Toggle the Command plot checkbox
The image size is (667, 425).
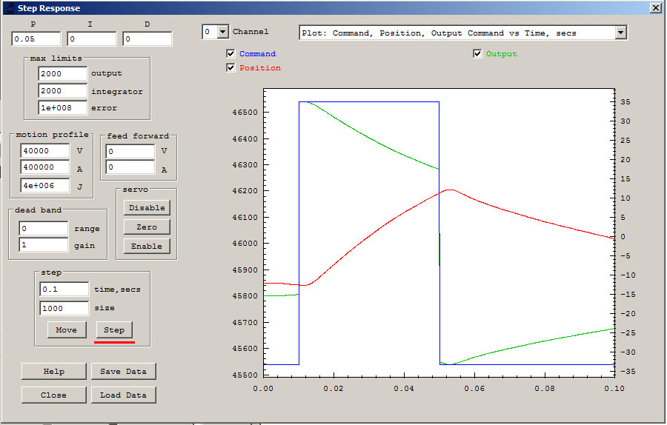230,53
